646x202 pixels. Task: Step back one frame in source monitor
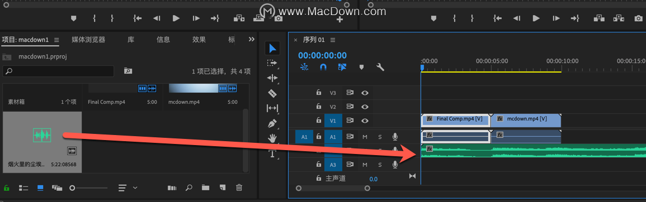157,18
